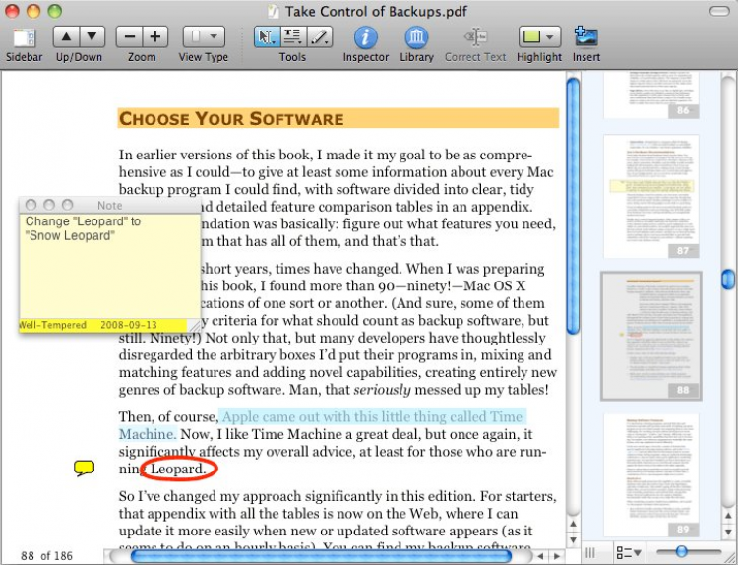This screenshot has width=738, height=565.
Task: Click the green zoom window button
Action: [54, 11]
